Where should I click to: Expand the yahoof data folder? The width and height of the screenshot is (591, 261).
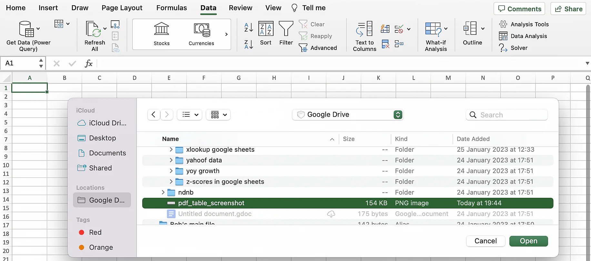[171, 160]
